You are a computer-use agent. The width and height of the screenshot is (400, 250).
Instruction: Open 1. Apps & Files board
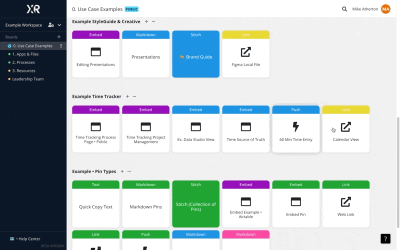tap(25, 54)
